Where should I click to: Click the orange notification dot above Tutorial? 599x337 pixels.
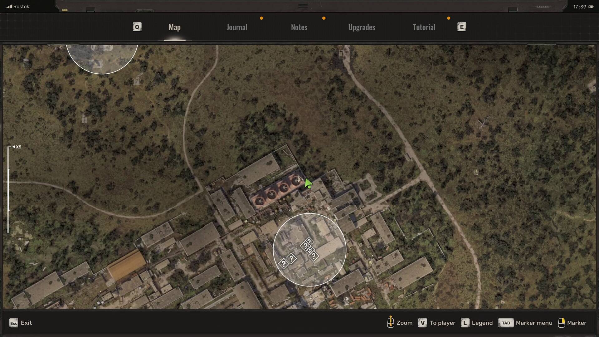(449, 18)
